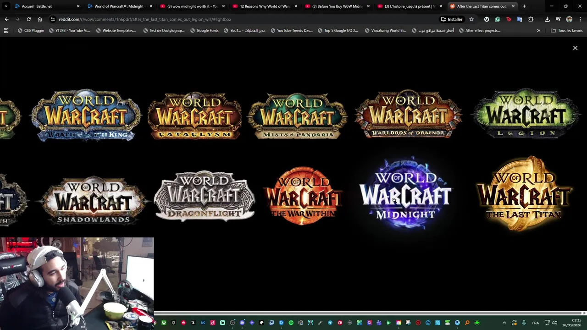Open the Grammarly extension icon
This screenshot has width=587, height=330.
498,19
